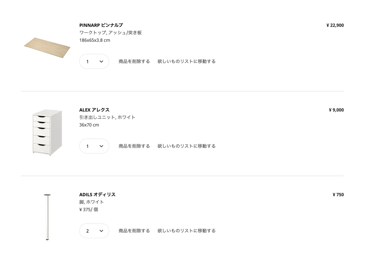Expand the ALEX quantity selector
The height and width of the screenshot is (260, 376).
[94, 146]
